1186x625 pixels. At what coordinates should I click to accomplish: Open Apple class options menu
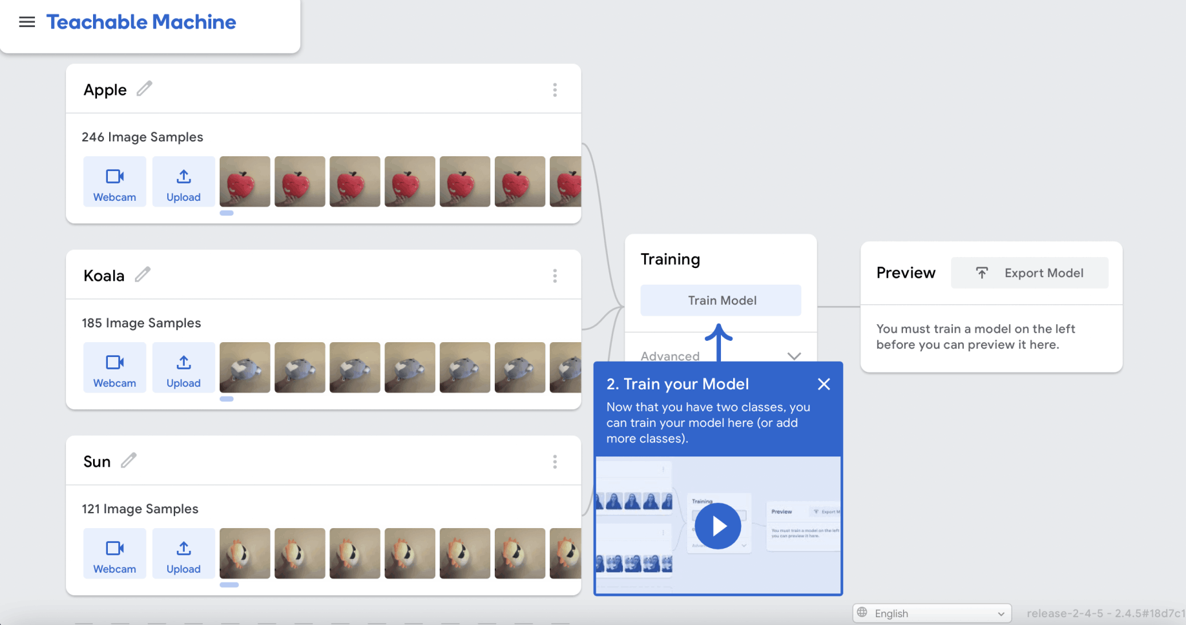pyautogui.click(x=555, y=90)
